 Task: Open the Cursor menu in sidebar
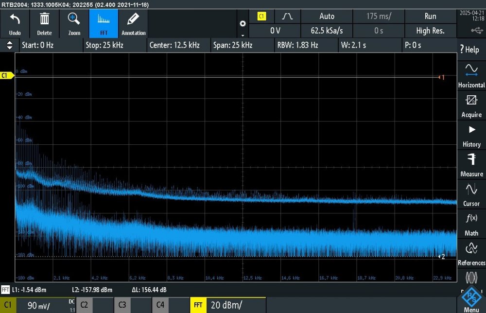471,194
